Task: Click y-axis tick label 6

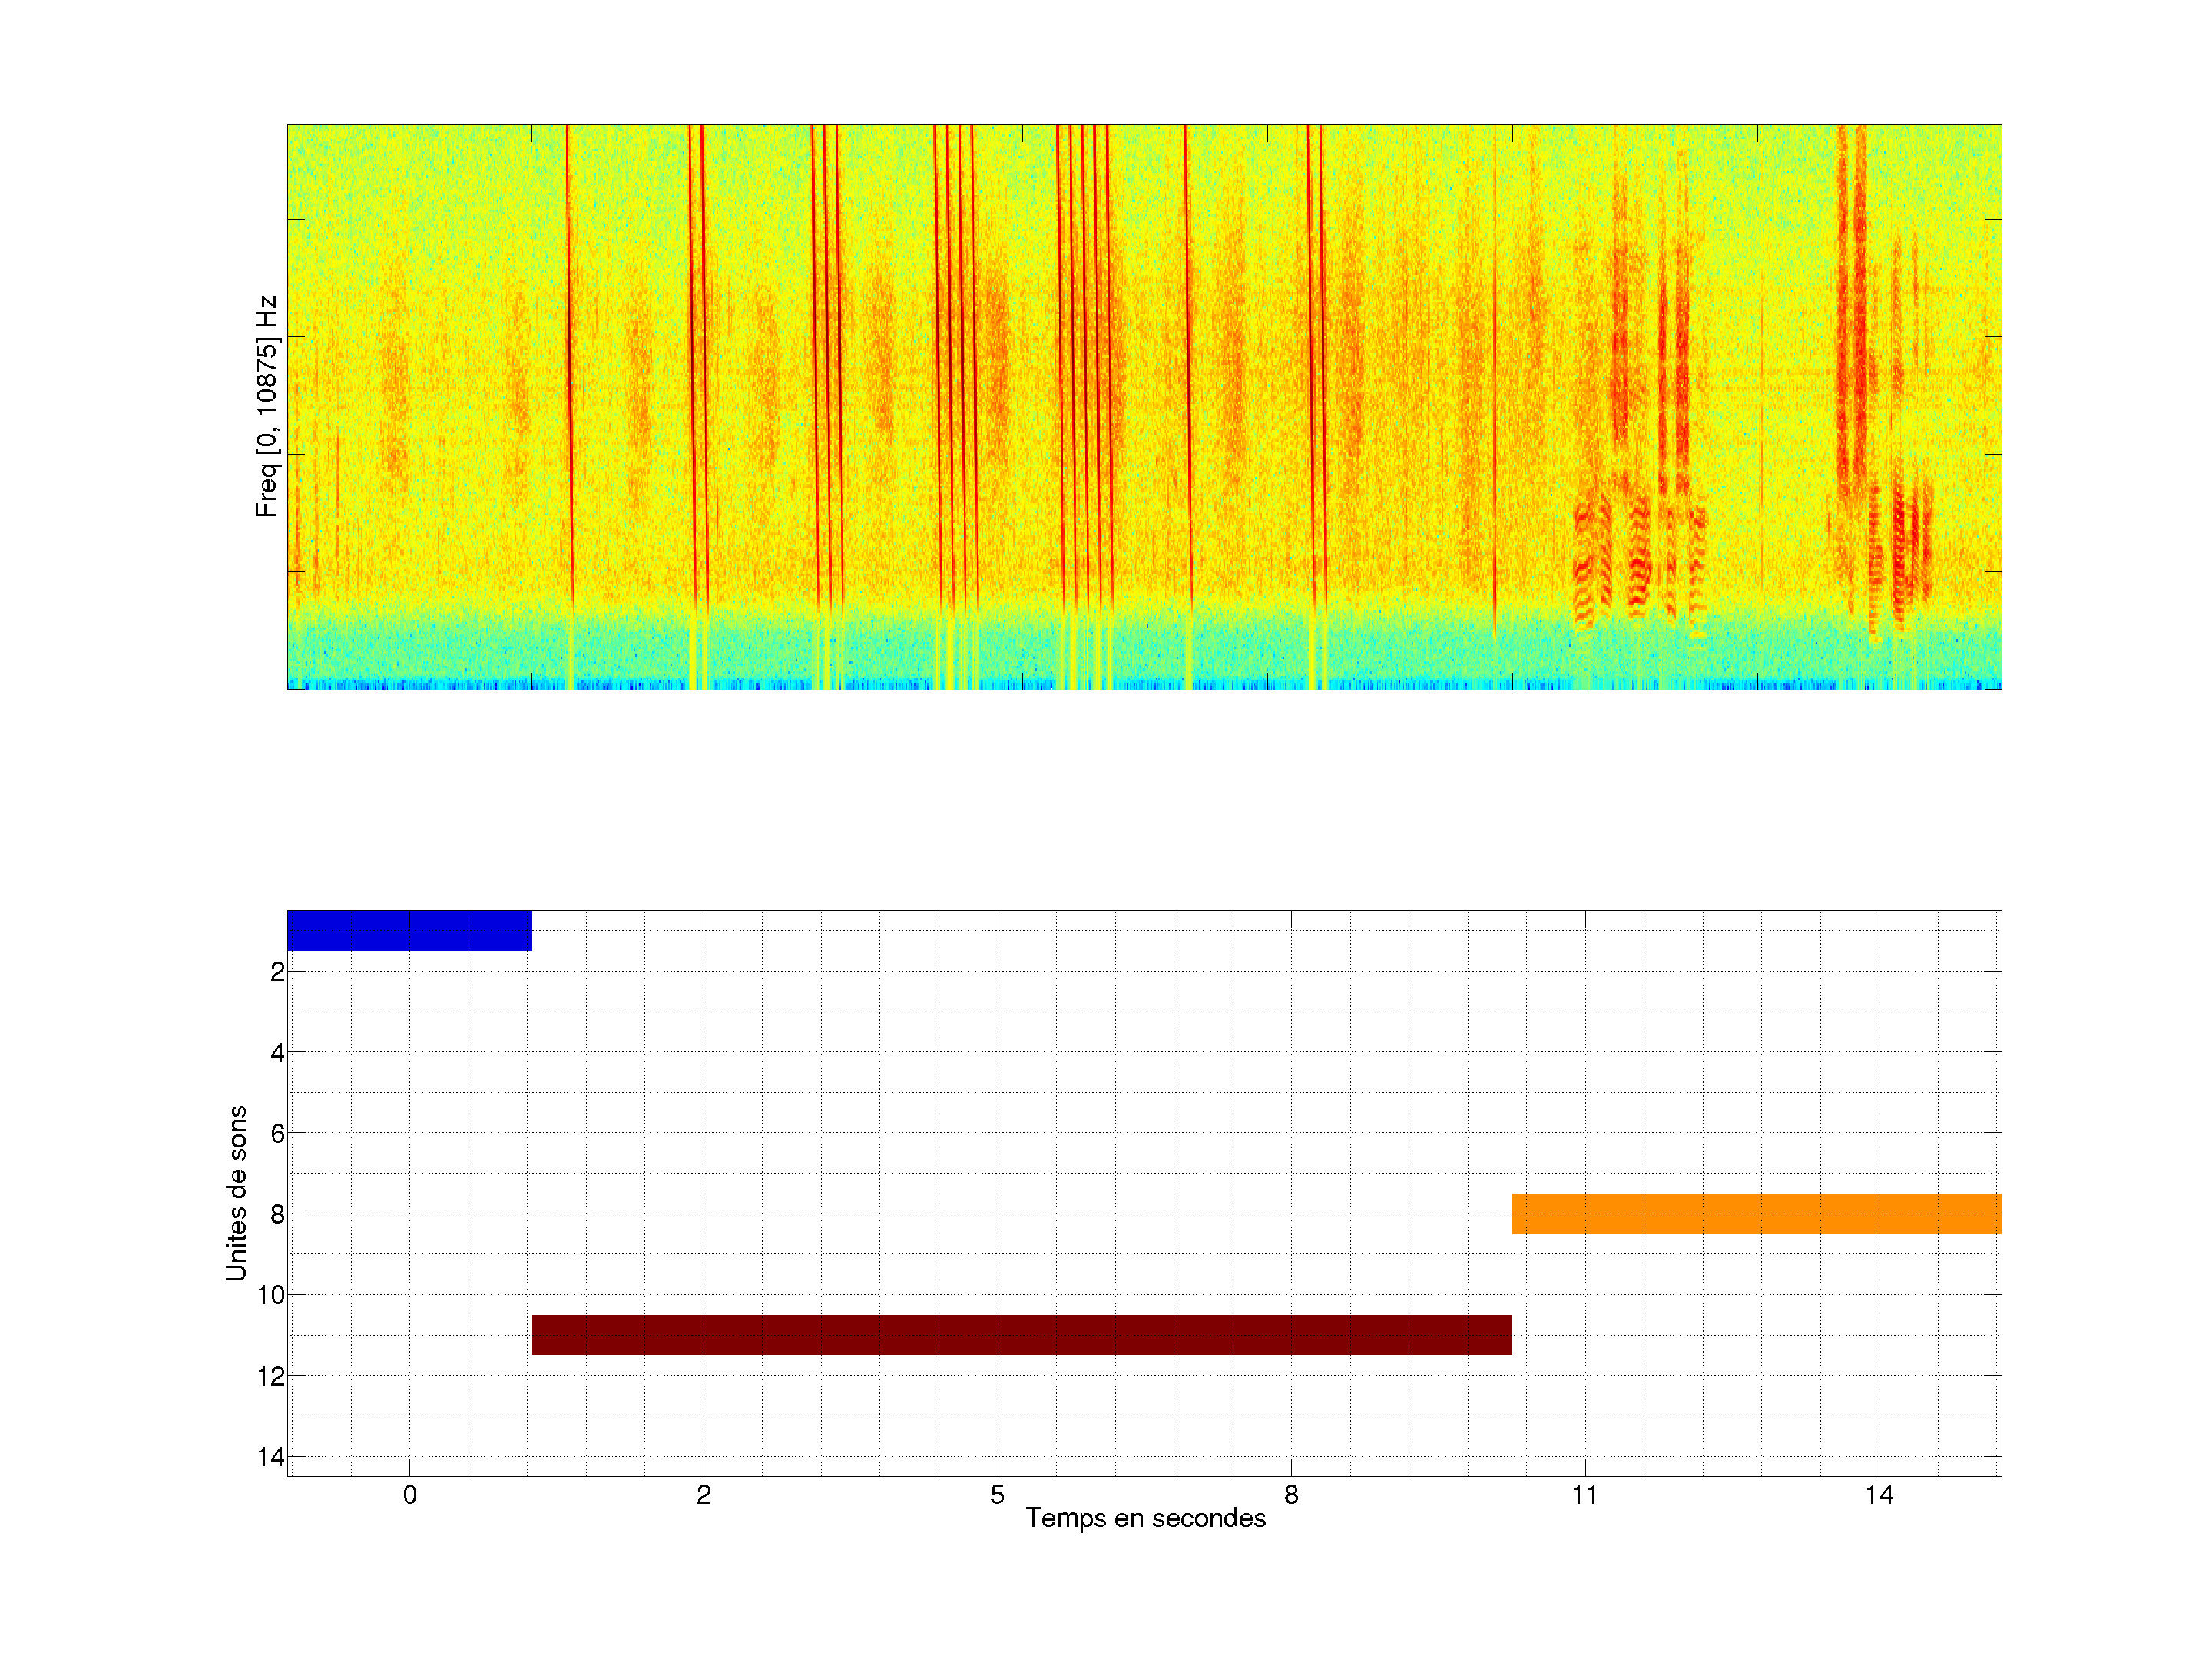Action: click(277, 1133)
